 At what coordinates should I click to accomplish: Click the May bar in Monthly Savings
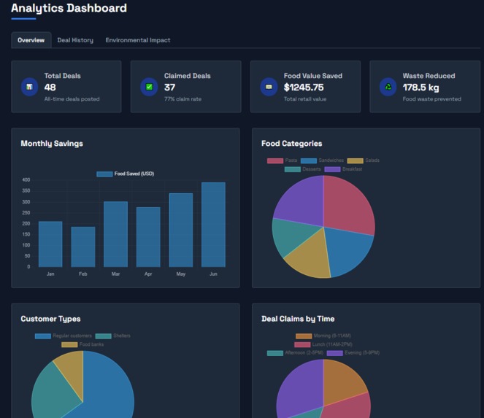point(181,230)
